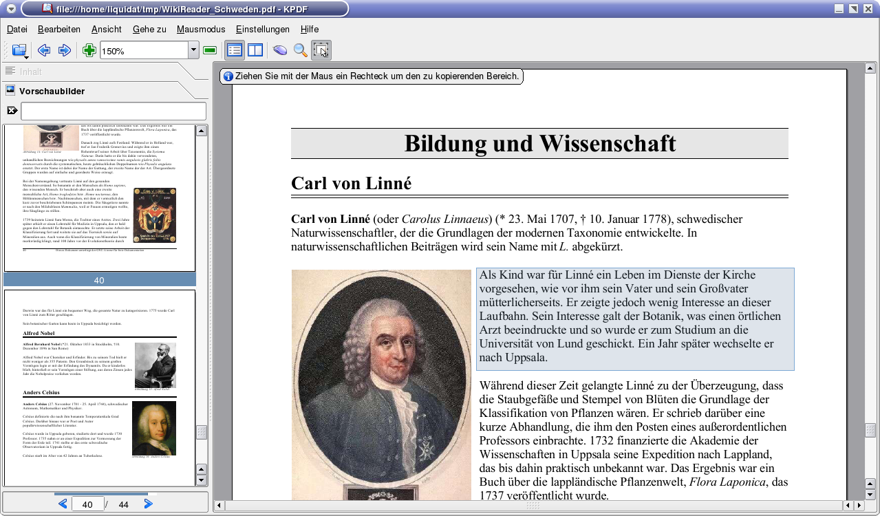Select the mouse browse tool icon
Viewport: 880px width, 516px height.
pyautogui.click(x=279, y=50)
